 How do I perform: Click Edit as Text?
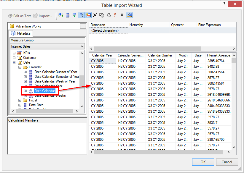pos(19,16)
